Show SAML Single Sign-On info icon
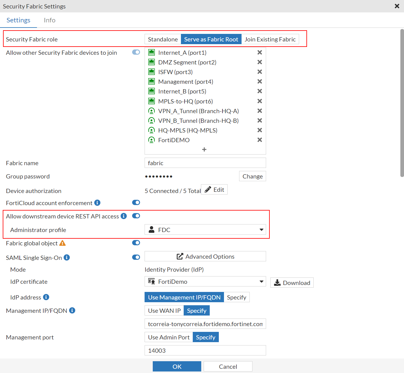The image size is (404, 373). click(x=67, y=257)
